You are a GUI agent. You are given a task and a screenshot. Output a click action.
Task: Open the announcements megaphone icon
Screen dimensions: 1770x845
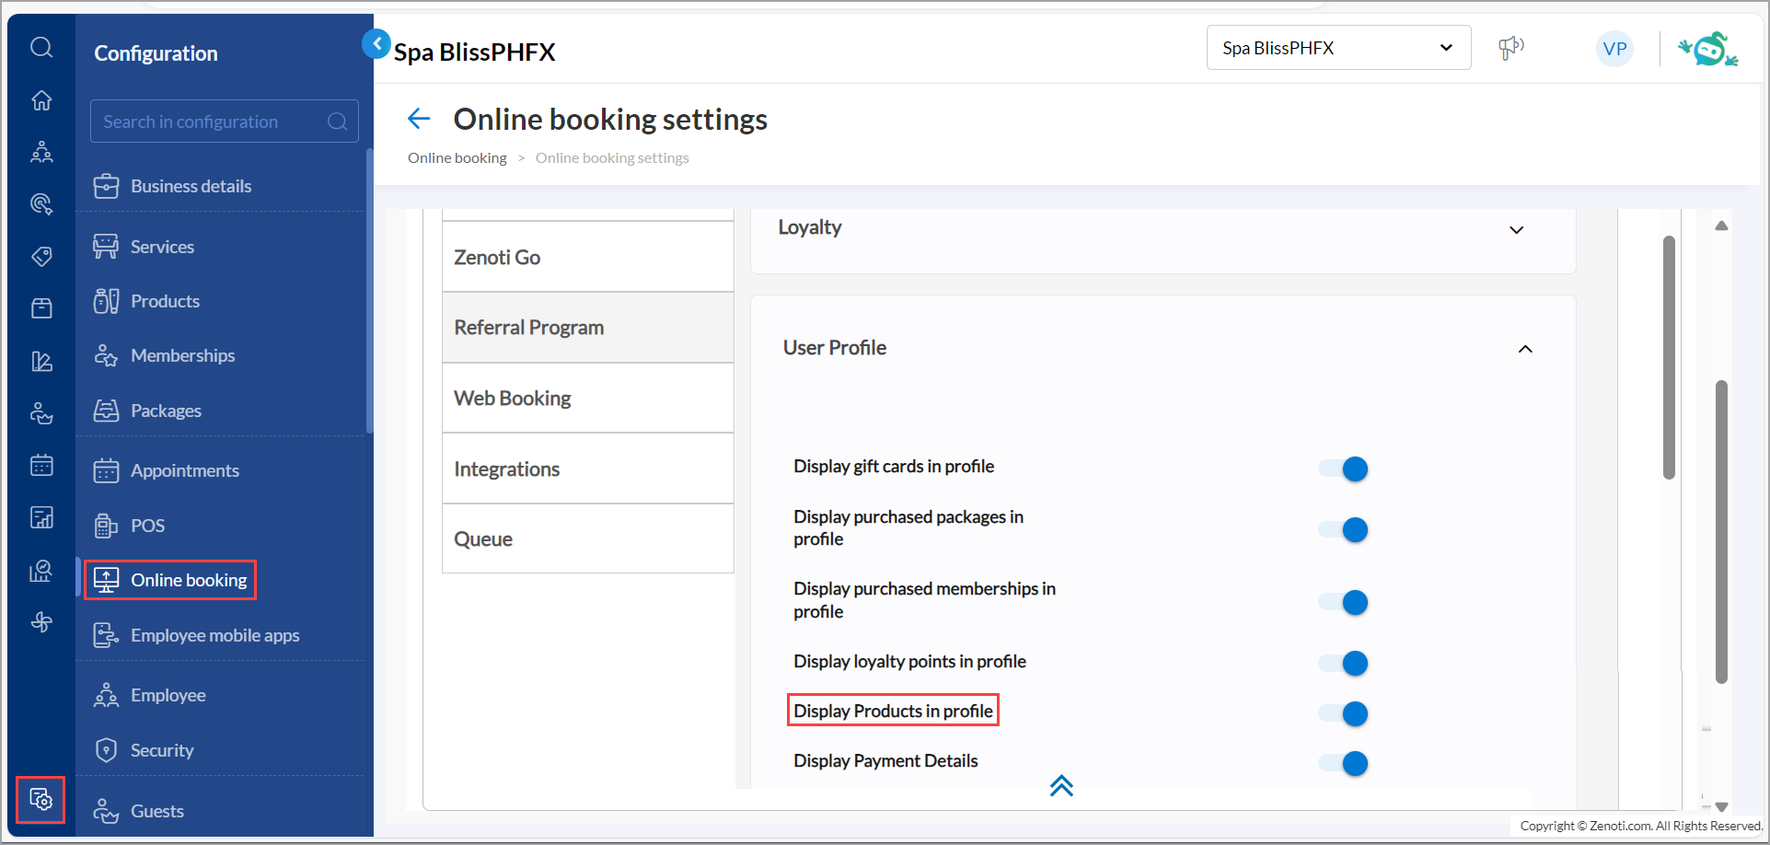1511,48
